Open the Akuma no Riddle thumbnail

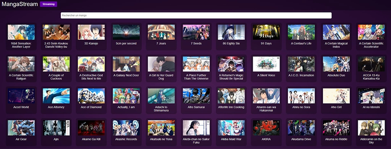[x=336, y=128]
